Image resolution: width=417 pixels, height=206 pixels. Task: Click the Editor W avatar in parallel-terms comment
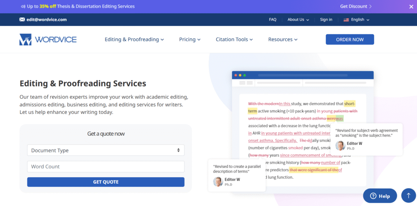click(218, 182)
